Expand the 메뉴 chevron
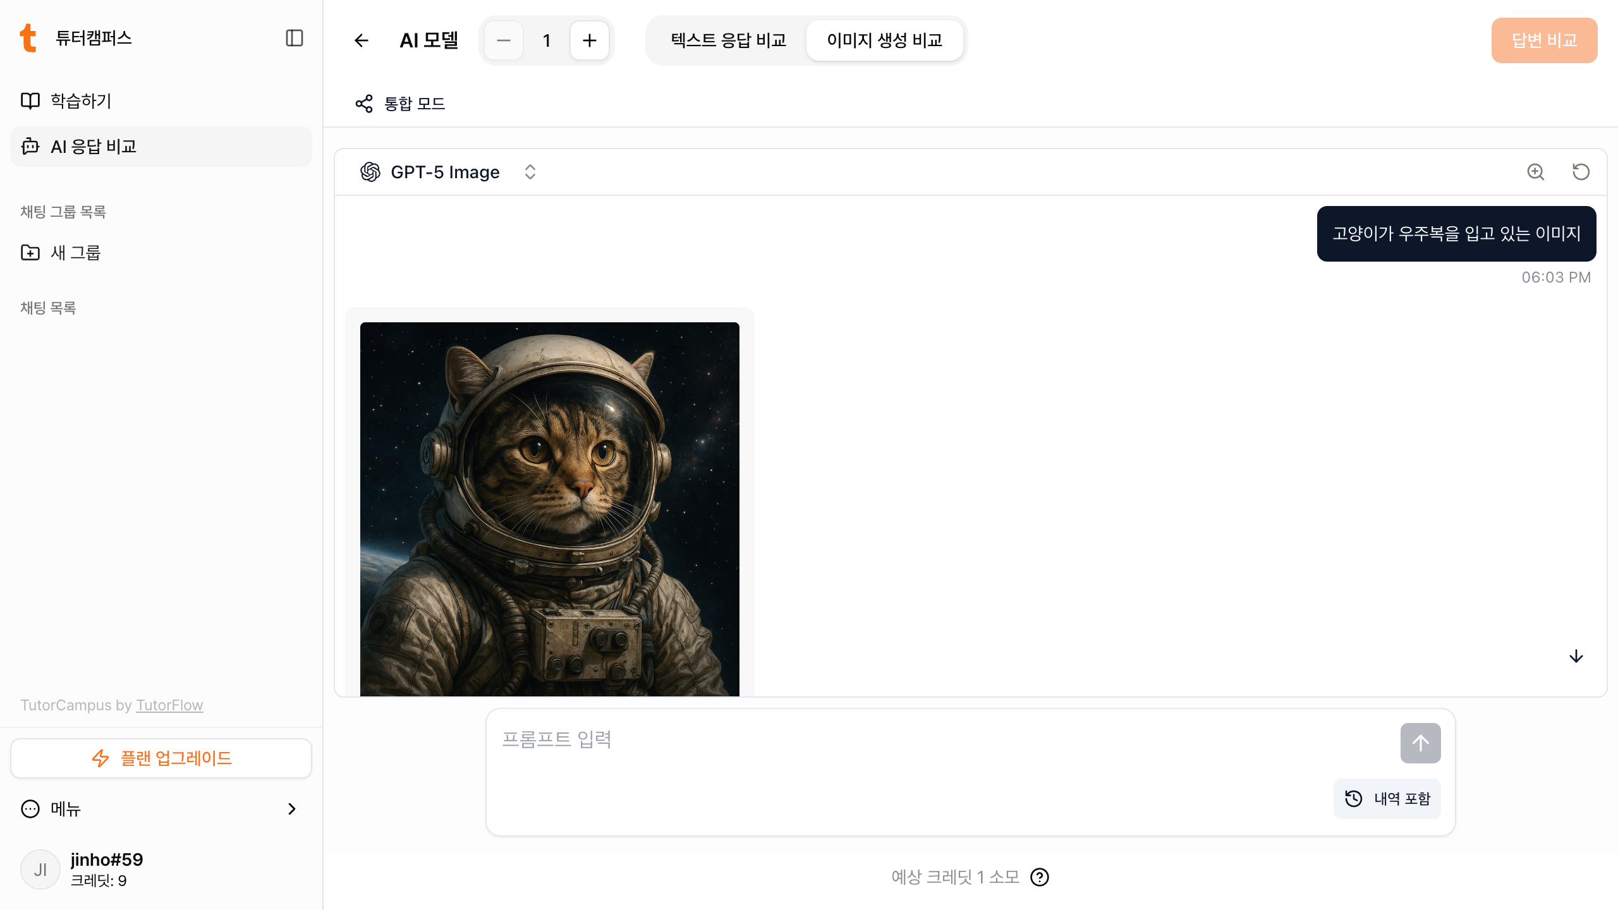Viewport: 1618px width, 910px height. click(x=291, y=809)
